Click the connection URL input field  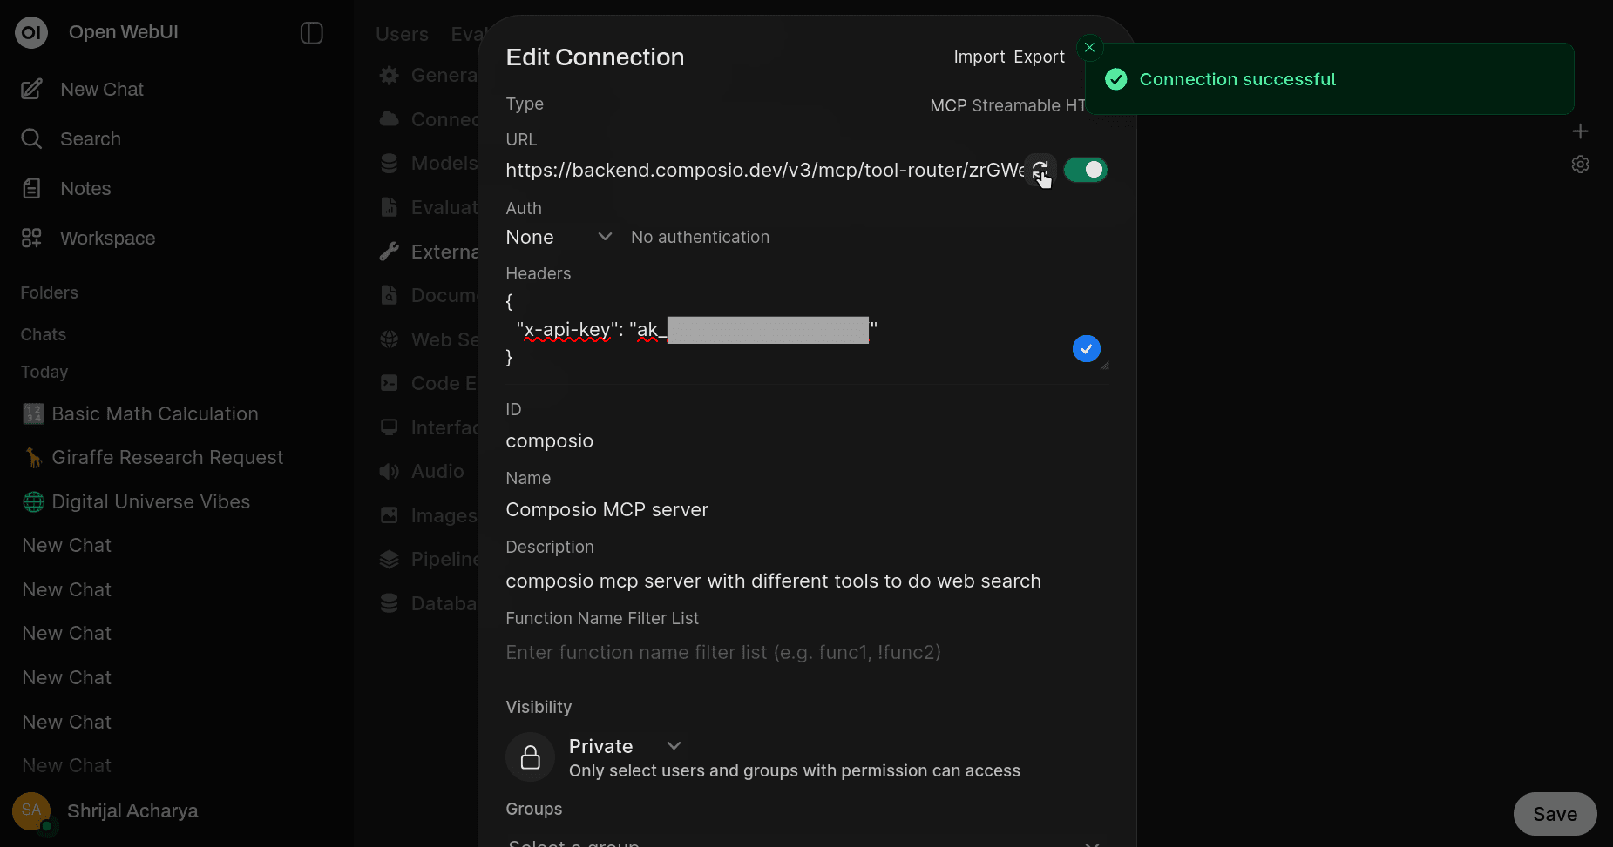pyautogui.click(x=764, y=171)
